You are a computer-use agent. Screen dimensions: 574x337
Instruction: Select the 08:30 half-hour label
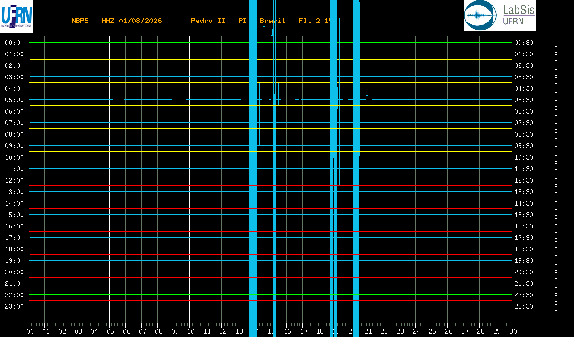(x=524, y=134)
